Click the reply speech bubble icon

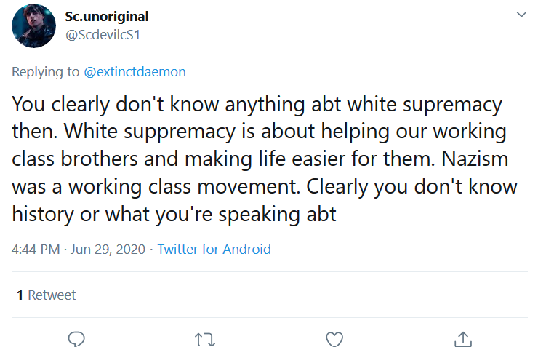[76, 339]
